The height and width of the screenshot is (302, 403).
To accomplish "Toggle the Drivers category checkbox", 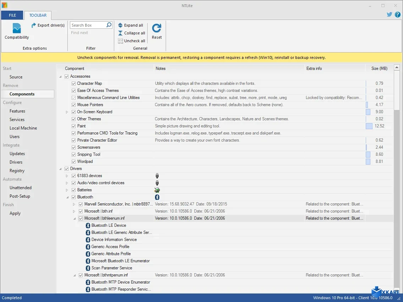I will (67, 169).
